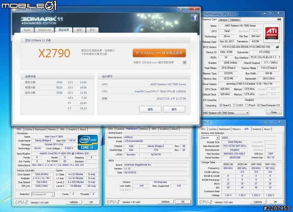The image size is (293, 212).
Task: Click the BIOS save chip icon in GPU-Z
Action: (x=277, y=47)
